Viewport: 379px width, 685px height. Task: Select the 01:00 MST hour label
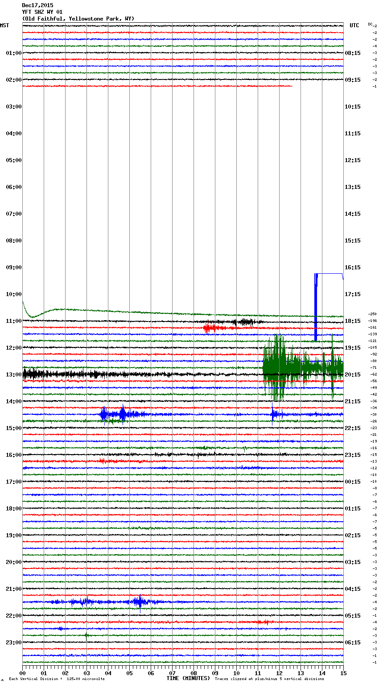coord(13,53)
